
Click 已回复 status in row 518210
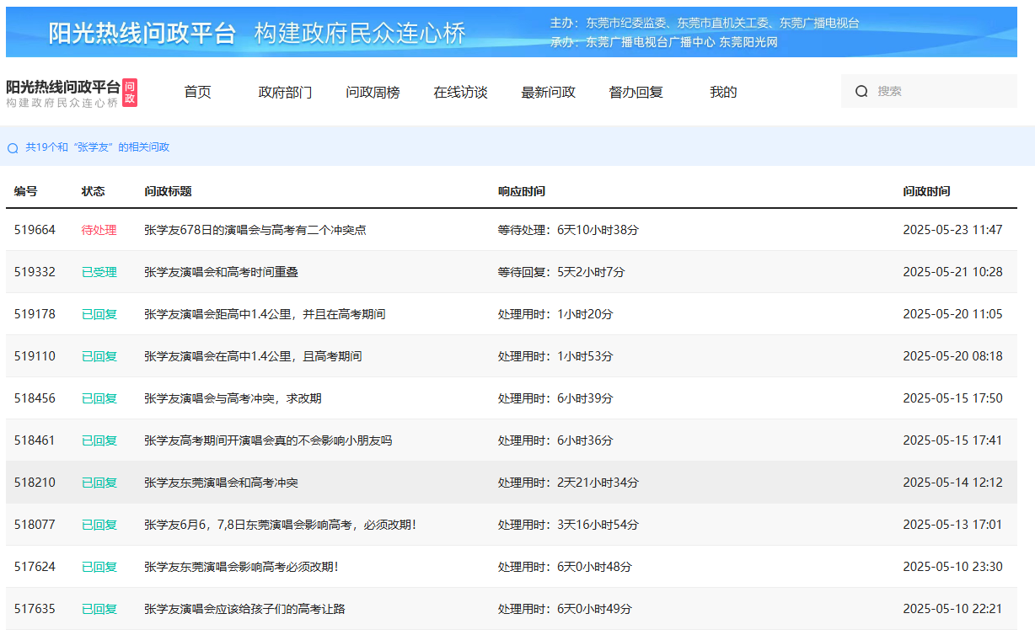[99, 483]
